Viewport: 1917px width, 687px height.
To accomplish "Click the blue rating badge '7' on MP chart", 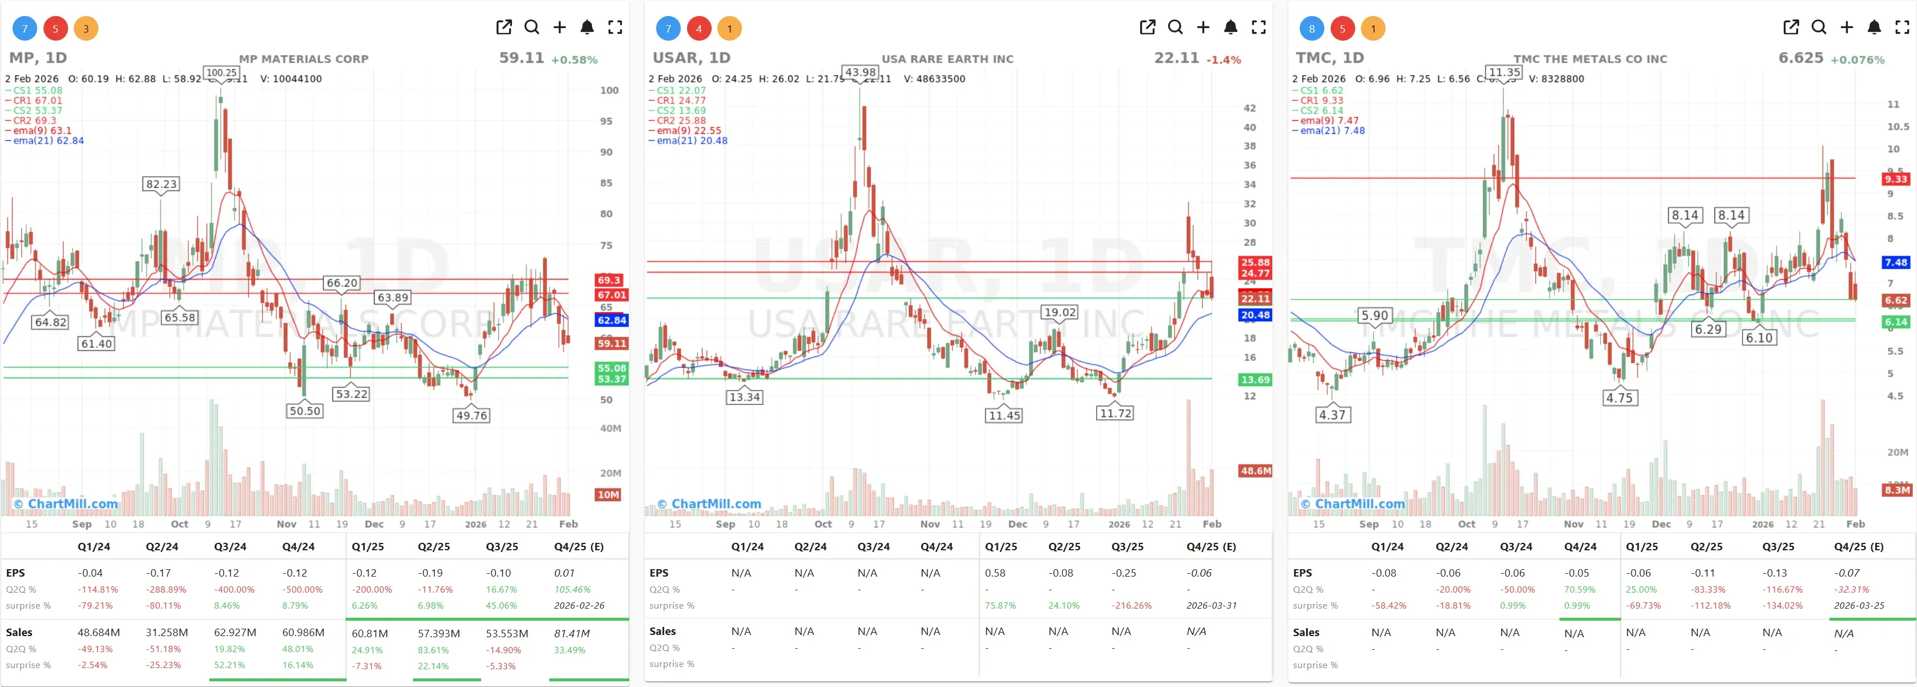I will pyautogui.click(x=24, y=28).
